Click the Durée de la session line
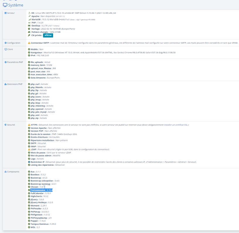 click(54, 134)
